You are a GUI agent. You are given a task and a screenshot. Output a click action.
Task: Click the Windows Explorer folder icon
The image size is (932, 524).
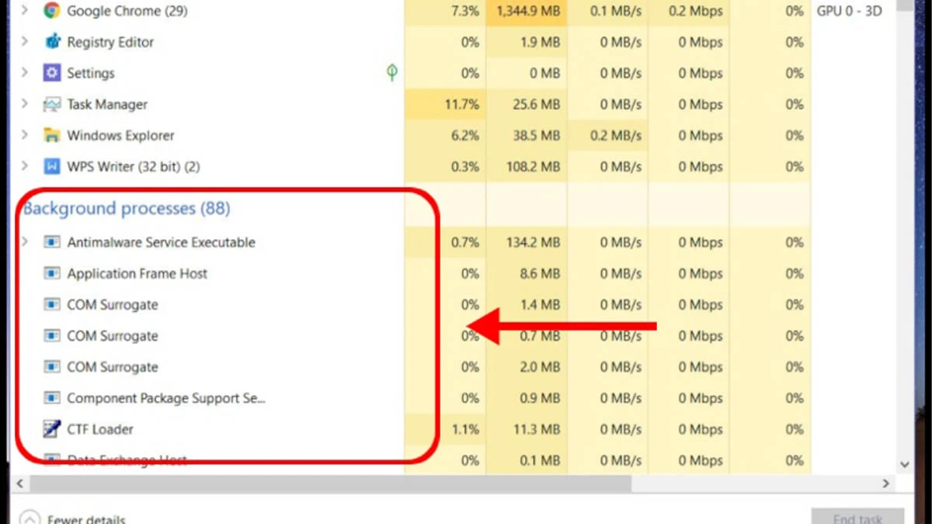pyautogui.click(x=52, y=135)
